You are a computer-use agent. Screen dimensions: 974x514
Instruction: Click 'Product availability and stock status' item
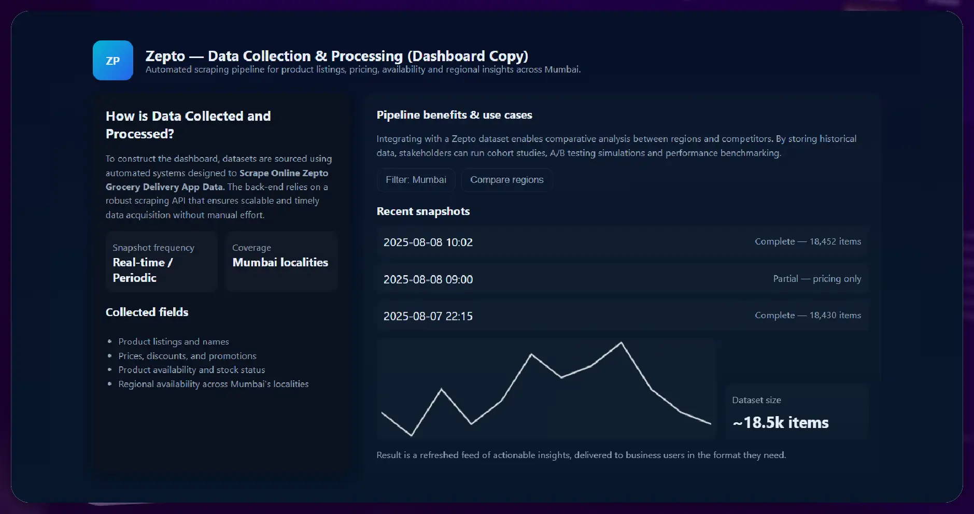(191, 370)
